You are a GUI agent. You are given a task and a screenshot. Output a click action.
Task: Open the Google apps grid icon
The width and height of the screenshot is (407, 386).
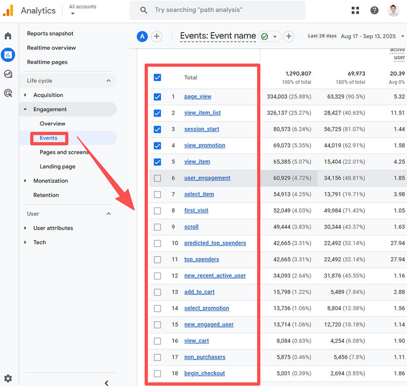point(355,10)
